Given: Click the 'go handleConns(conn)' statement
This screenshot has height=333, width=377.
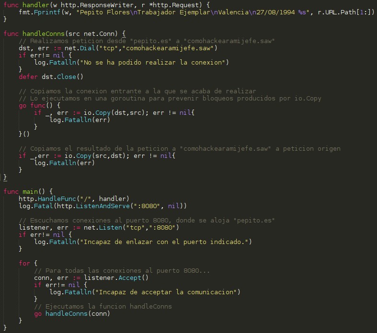Looking at the screenshot, I should tap(72, 313).
